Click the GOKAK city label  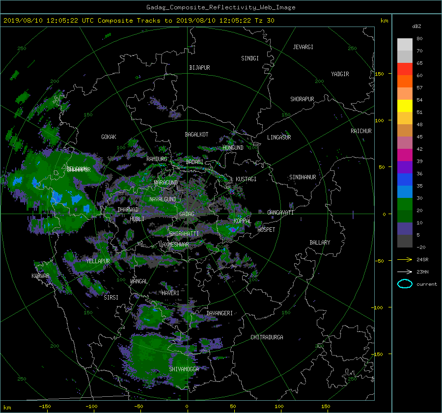pos(109,137)
